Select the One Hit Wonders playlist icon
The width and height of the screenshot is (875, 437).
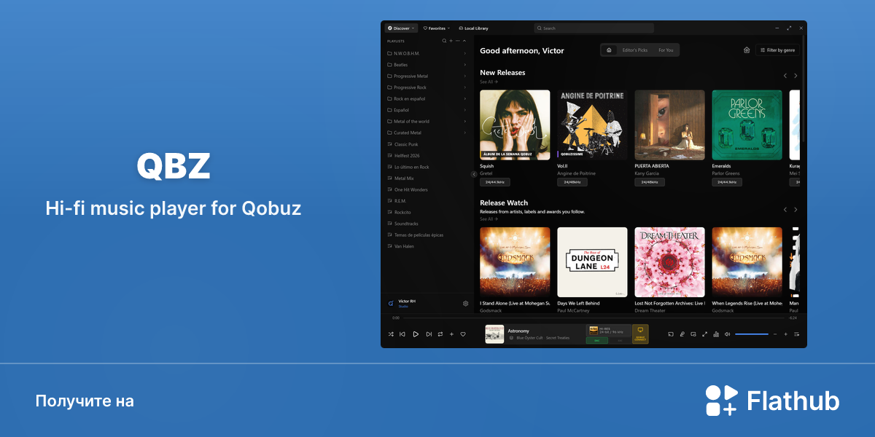tap(389, 189)
